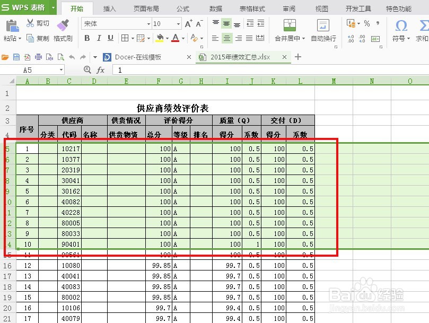Open the Data ribbon tab
This screenshot has width=429, height=323.
click(216, 9)
